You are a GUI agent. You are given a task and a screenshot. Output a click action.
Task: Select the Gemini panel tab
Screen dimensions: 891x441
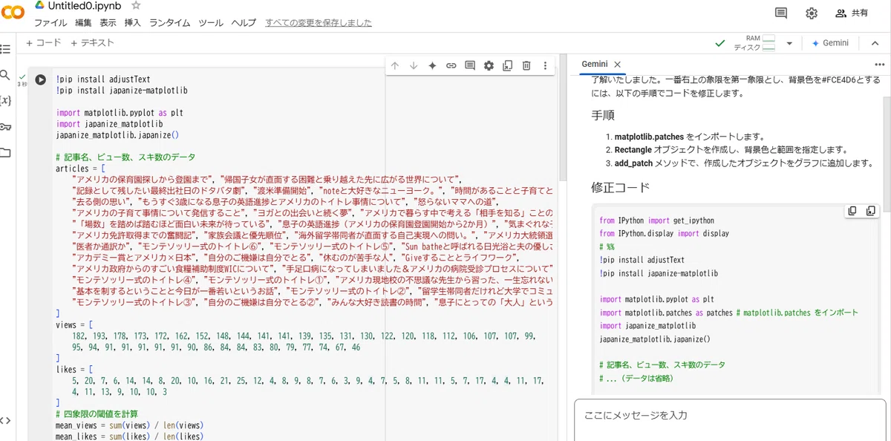(594, 65)
